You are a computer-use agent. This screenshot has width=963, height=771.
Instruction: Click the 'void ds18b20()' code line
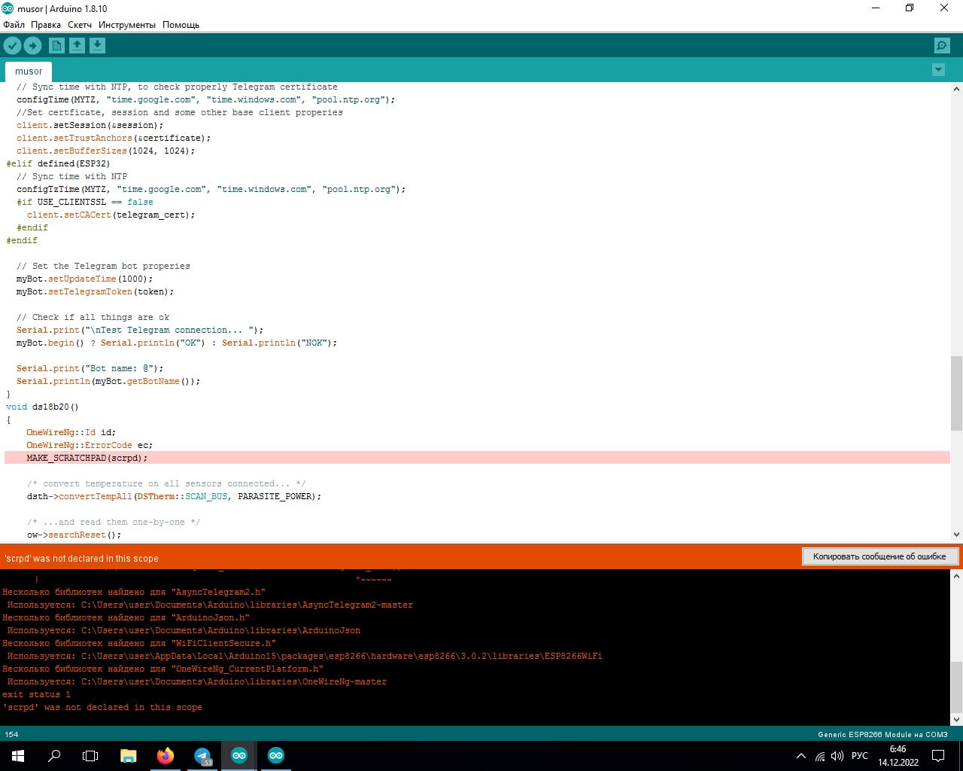tap(42, 407)
